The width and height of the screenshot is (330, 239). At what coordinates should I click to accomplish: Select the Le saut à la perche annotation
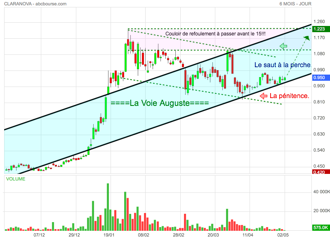coord(283,65)
